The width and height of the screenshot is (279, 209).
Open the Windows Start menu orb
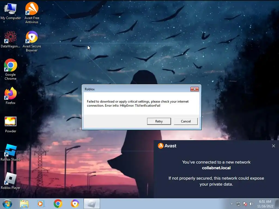(7, 204)
